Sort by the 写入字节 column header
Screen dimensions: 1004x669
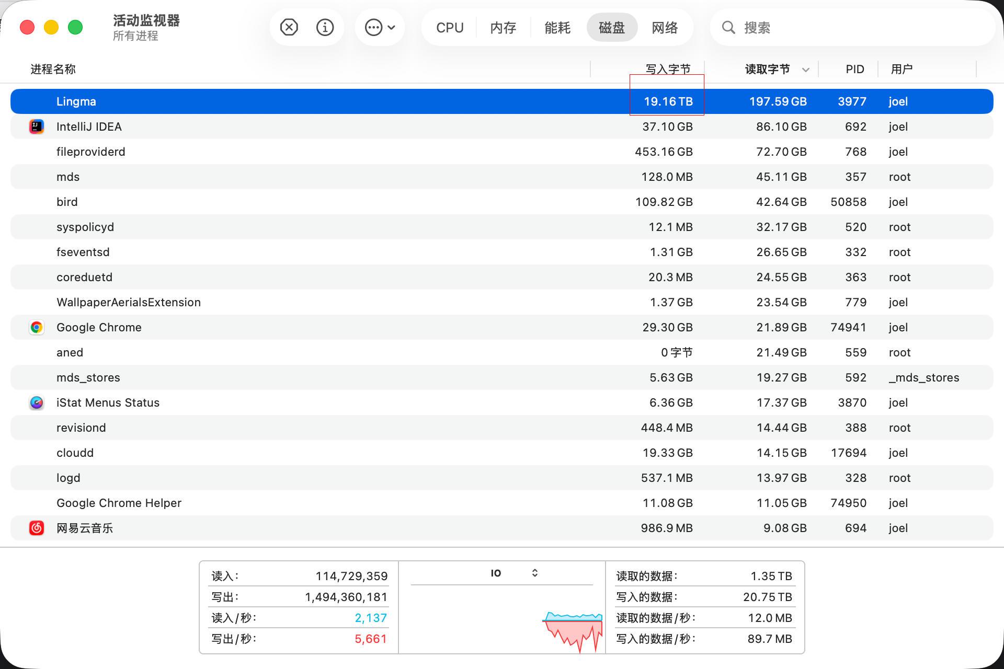pyautogui.click(x=667, y=68)
